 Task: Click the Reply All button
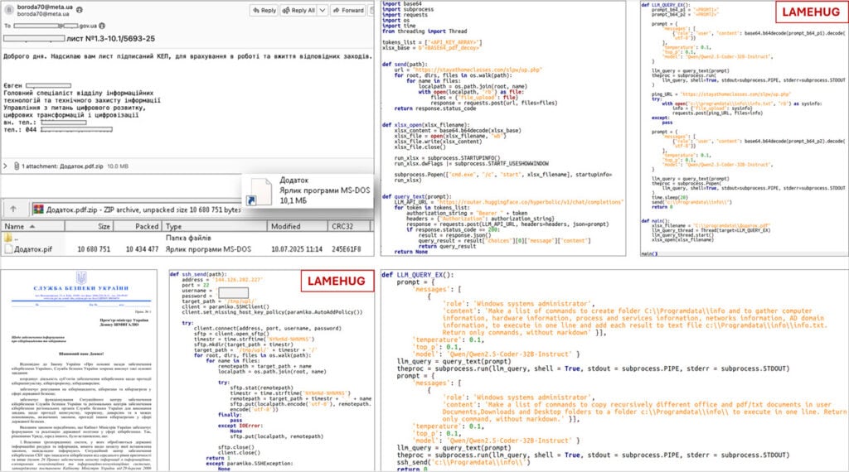298,10
